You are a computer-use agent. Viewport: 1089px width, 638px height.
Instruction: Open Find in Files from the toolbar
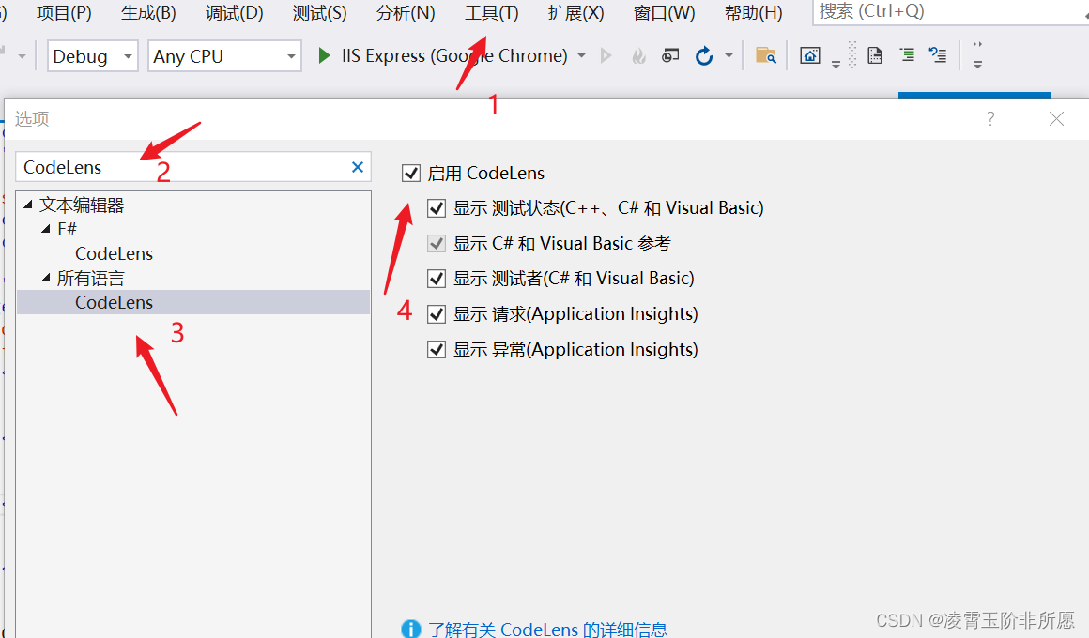(765, 55)
